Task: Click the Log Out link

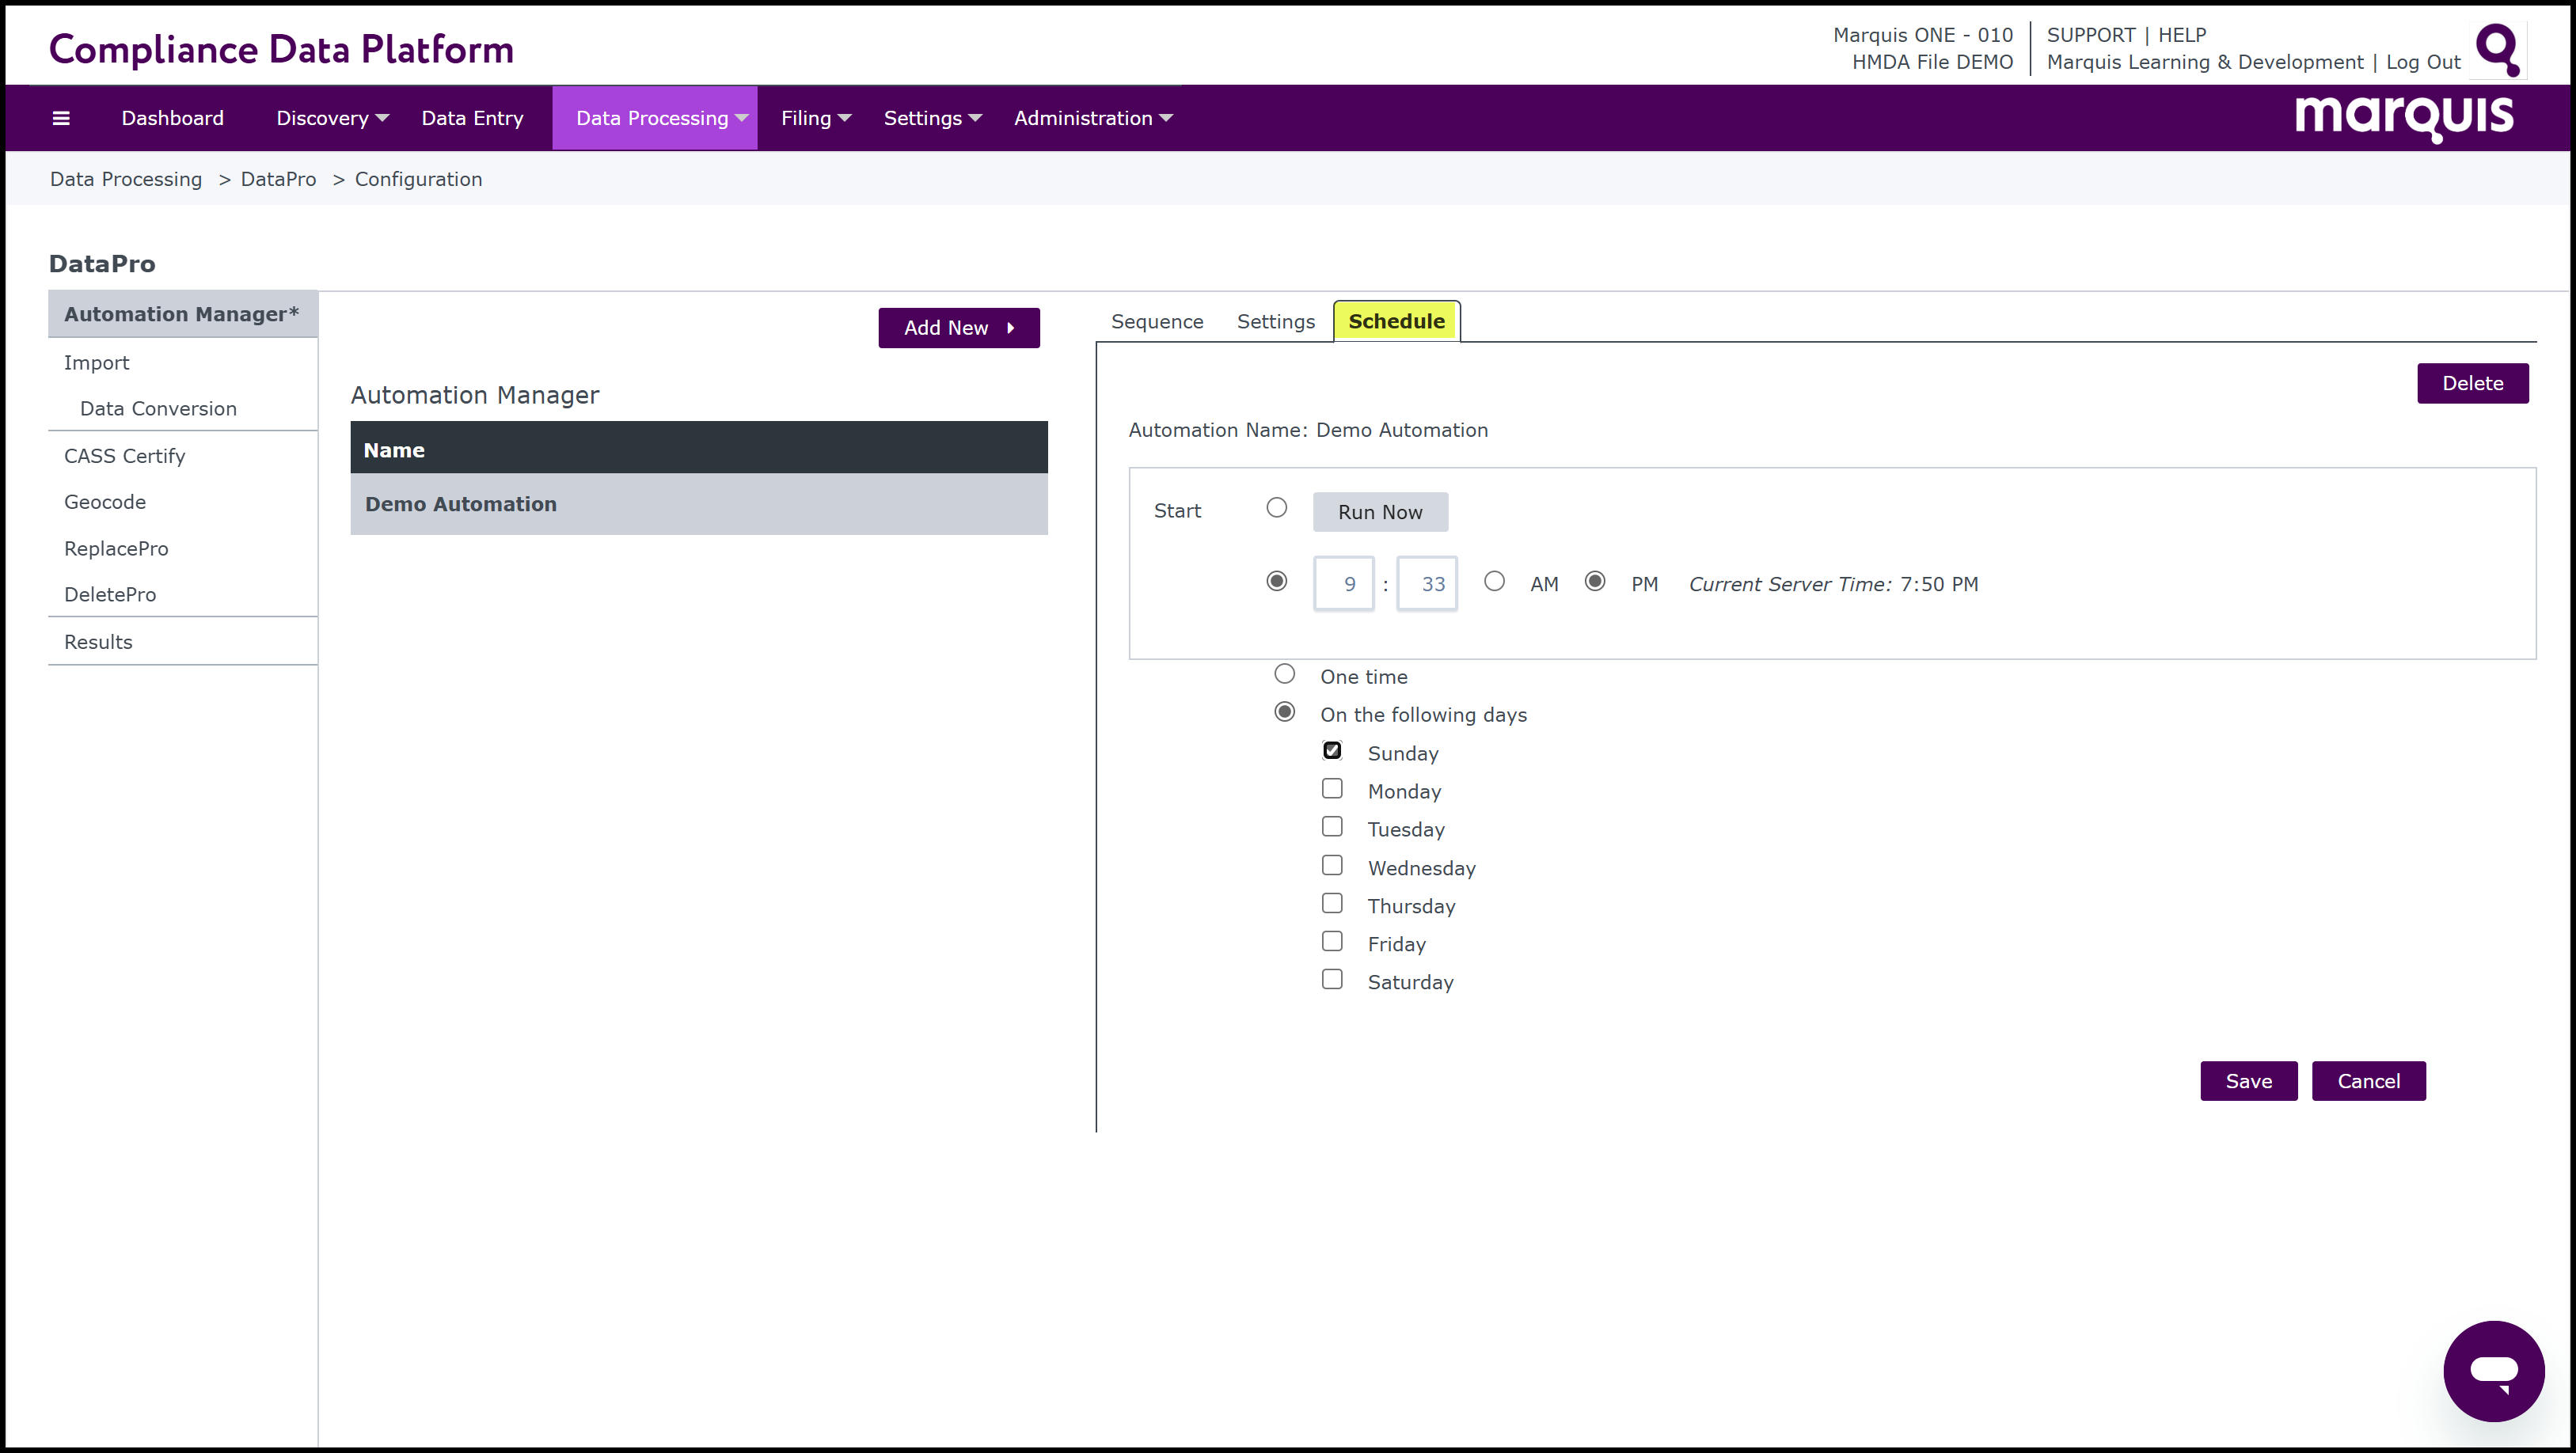Action: (2423, 62)
